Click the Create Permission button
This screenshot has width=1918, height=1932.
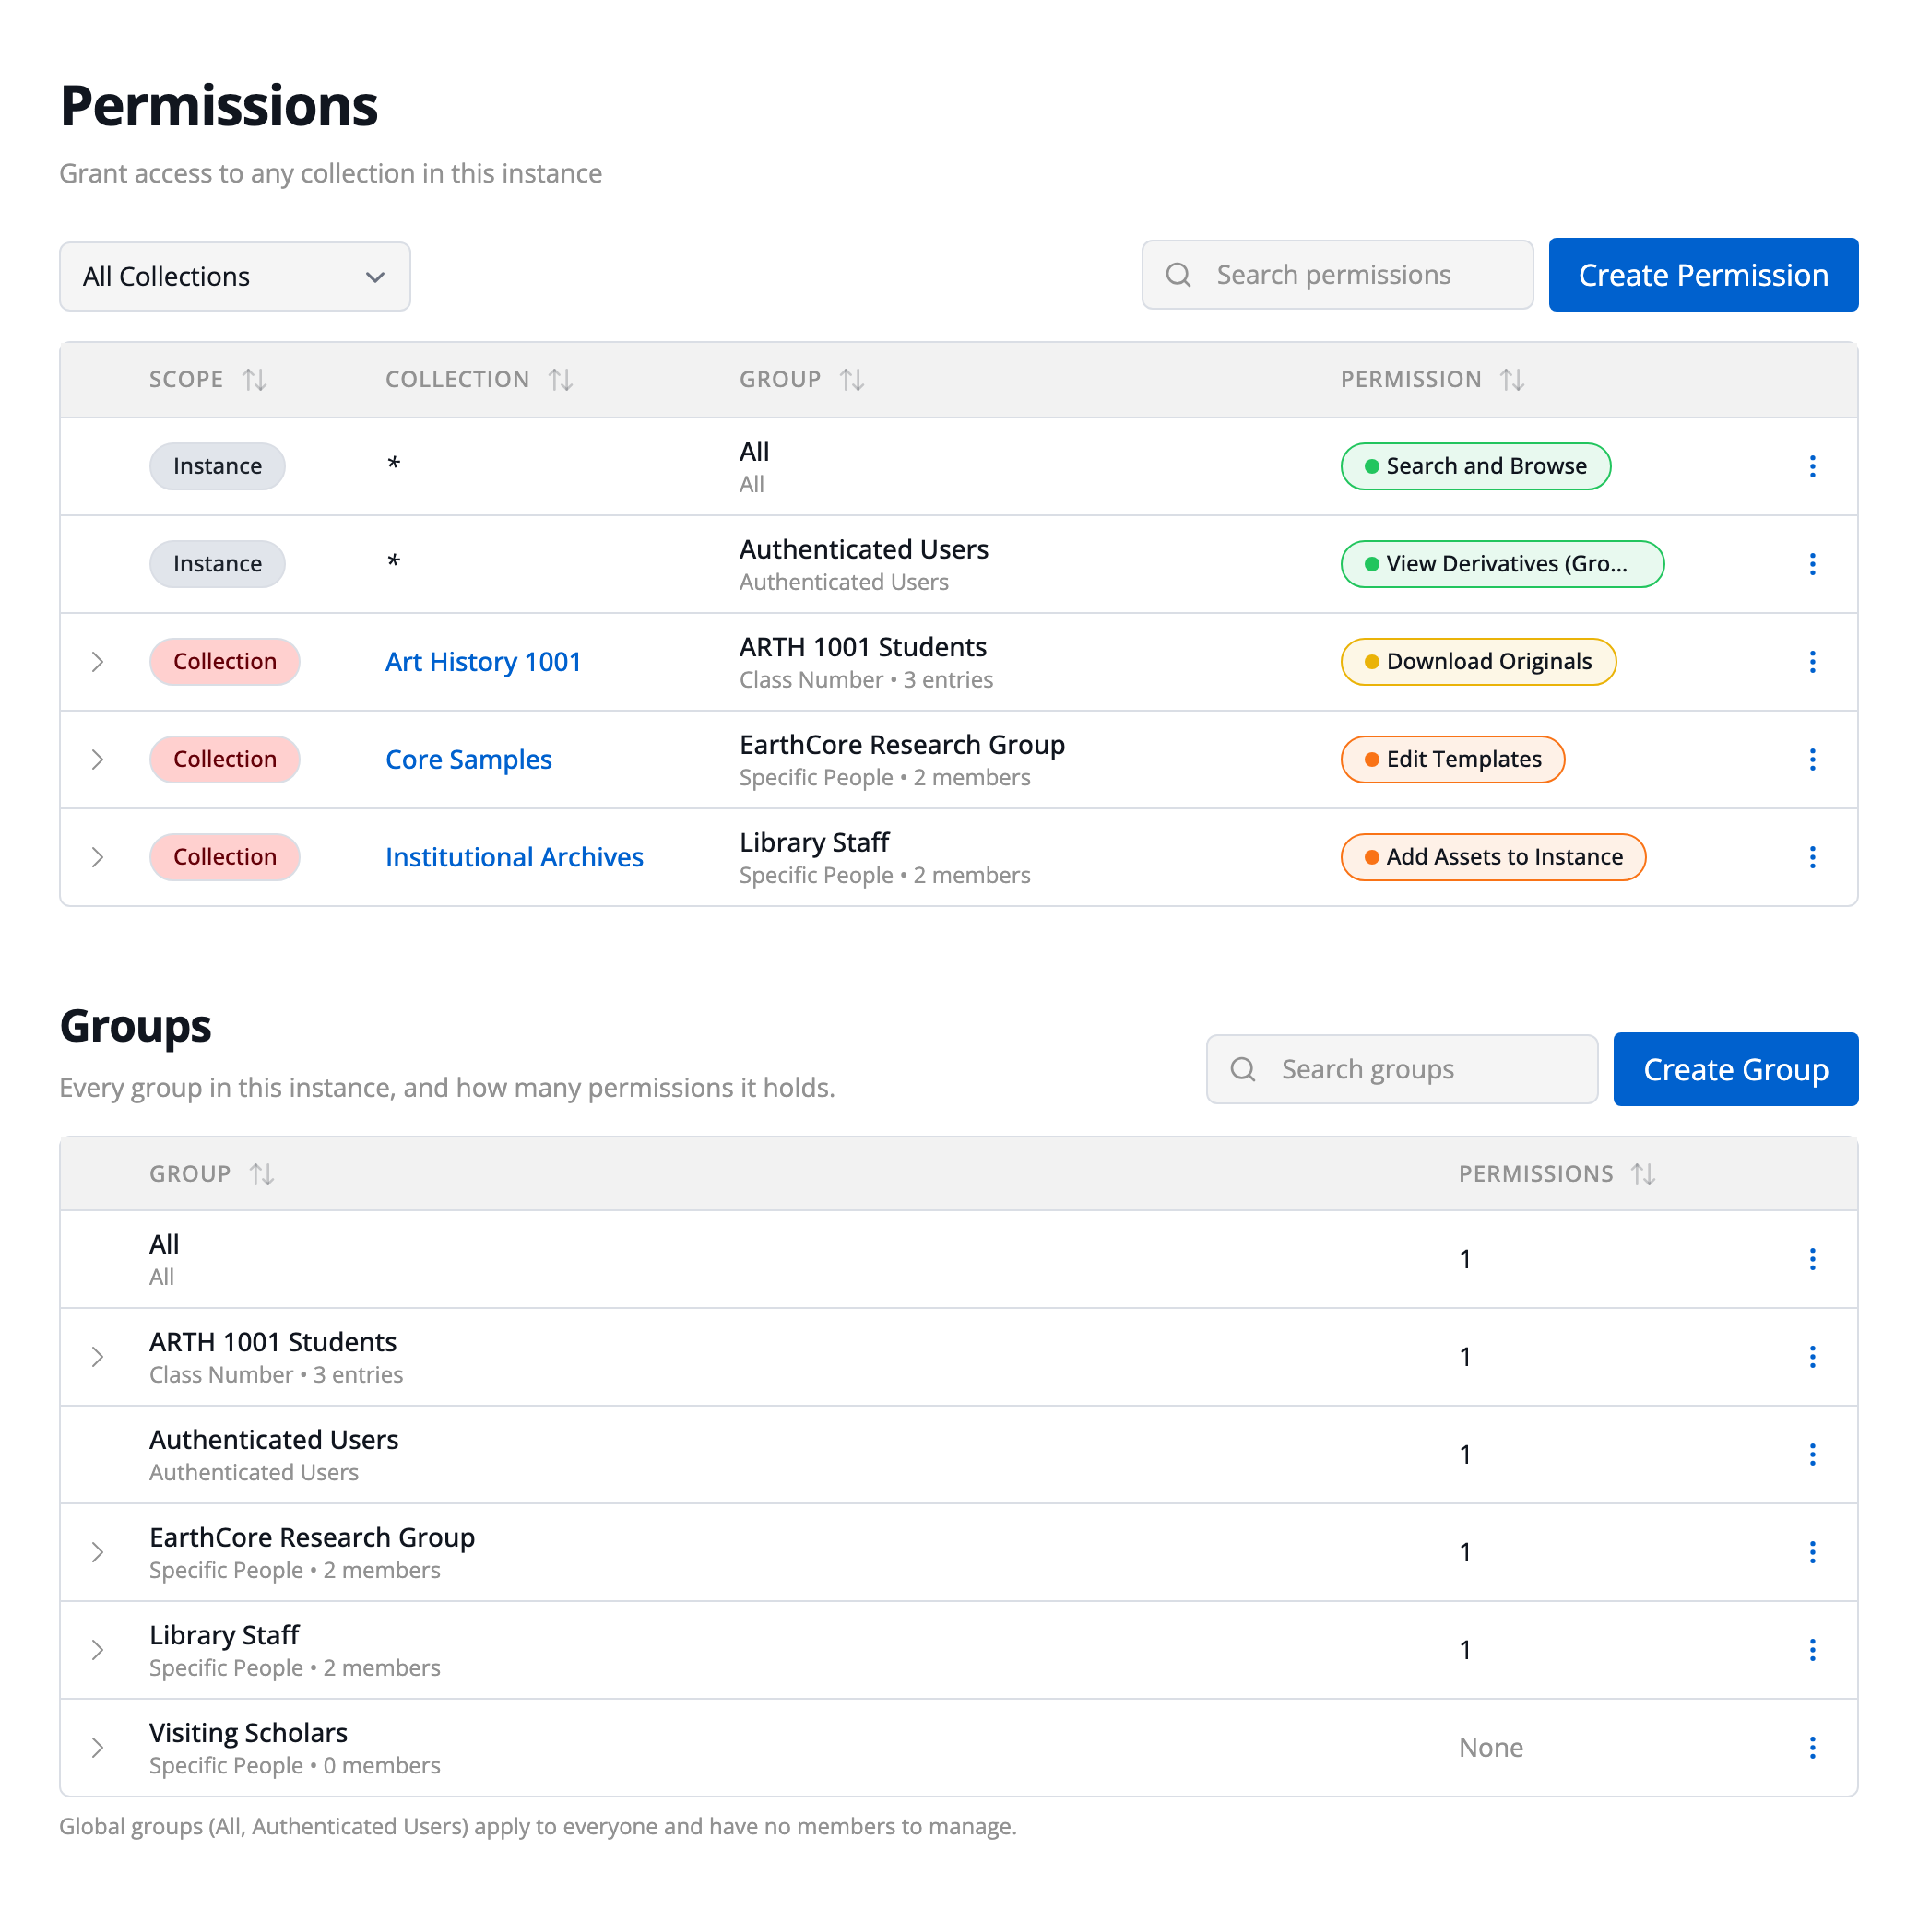[1703, 275]
